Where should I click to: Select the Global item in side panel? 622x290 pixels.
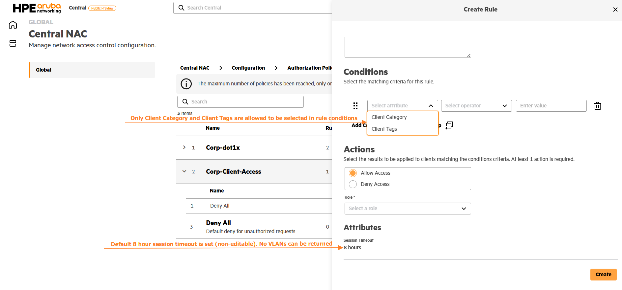(92, 70)
